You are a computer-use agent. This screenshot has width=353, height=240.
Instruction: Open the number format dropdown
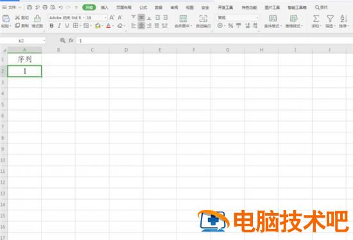point(257,17)
